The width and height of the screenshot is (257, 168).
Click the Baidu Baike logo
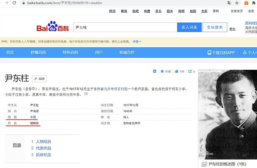tap(53, 28)
